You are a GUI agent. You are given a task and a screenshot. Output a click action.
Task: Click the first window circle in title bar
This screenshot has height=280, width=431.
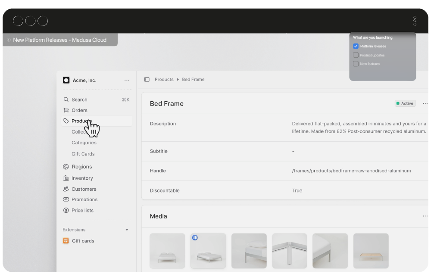click(x=18, y=21)
